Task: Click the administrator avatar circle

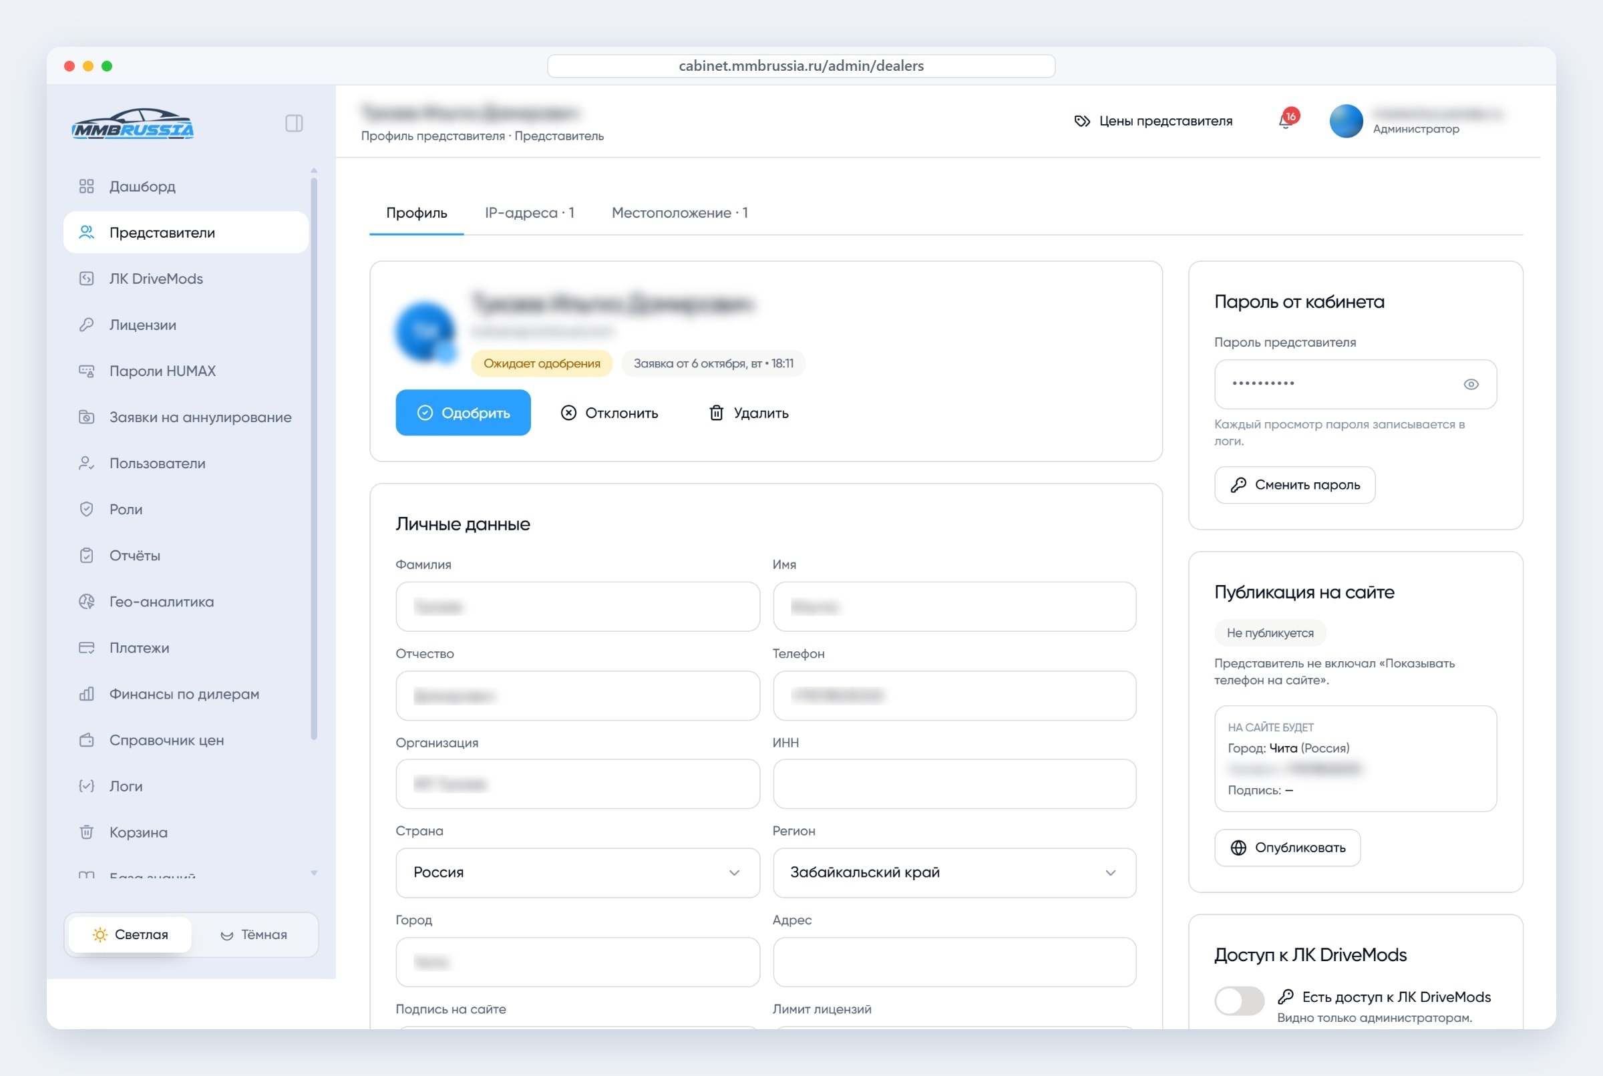Action: [1346, 121]
